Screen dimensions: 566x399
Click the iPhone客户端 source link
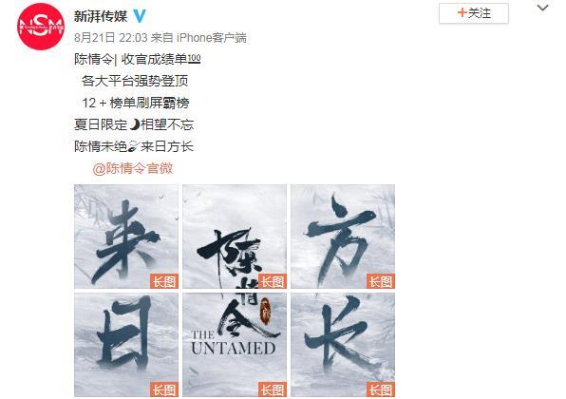point(212,38)
